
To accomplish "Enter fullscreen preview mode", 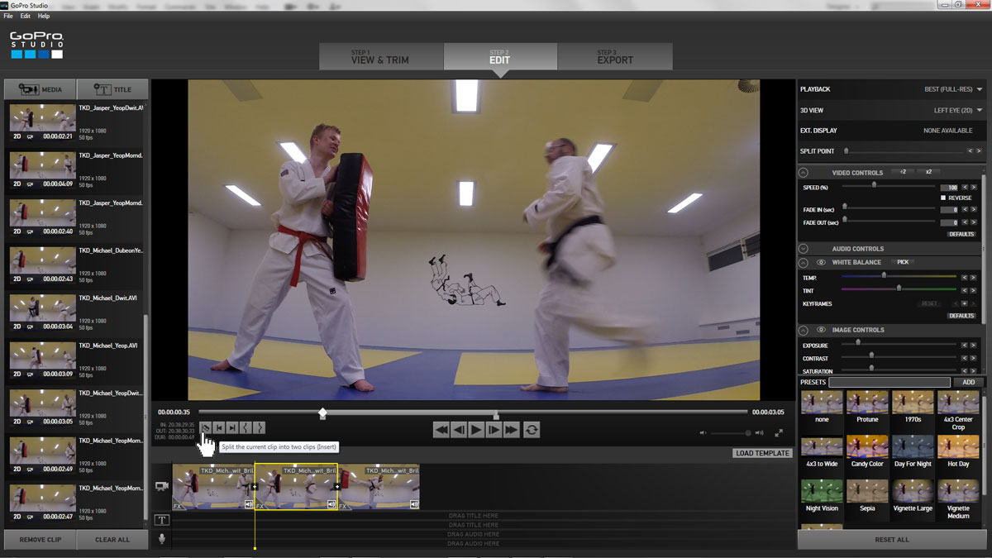I will point(779,432).
